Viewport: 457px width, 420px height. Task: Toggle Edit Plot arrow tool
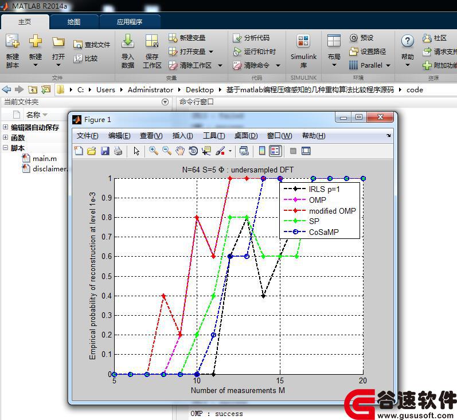(136, 151)
